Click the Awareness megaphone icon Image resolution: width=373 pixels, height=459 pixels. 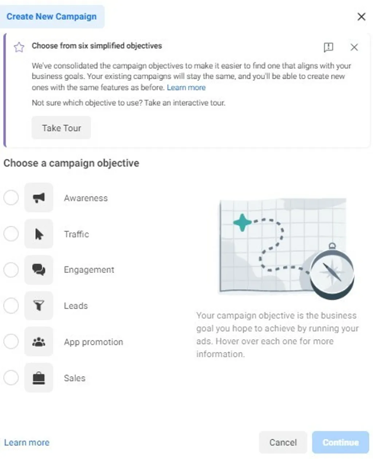pos(39,198)
